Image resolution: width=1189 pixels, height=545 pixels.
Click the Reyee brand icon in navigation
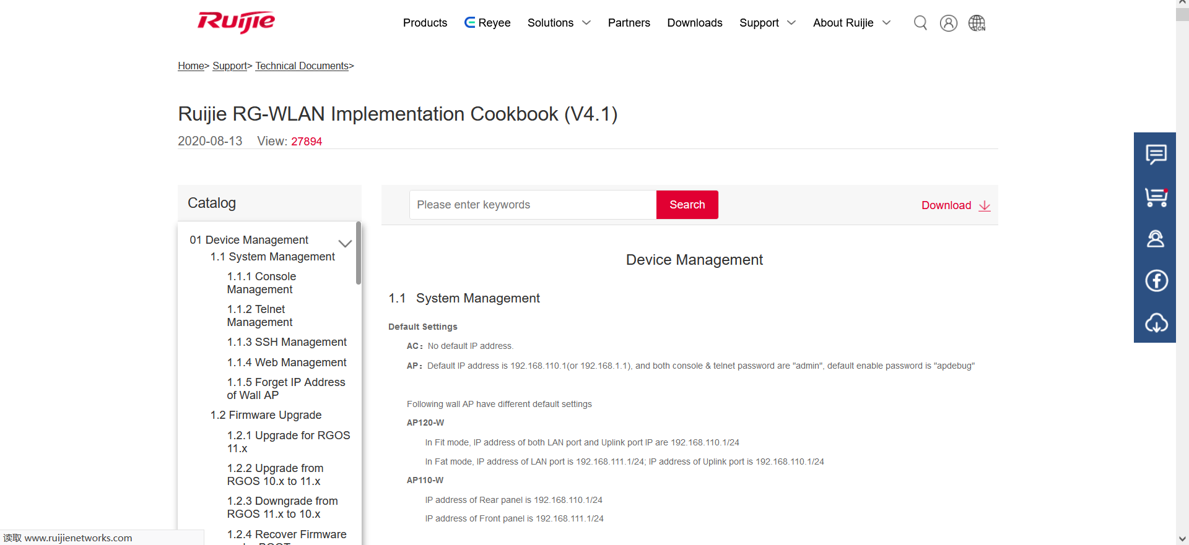tap(470, 23)
